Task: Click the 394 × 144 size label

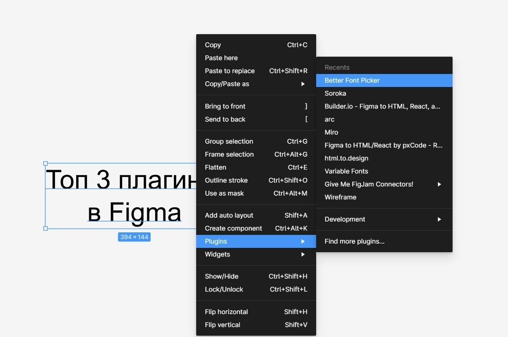Action: [x=134, y=237]
